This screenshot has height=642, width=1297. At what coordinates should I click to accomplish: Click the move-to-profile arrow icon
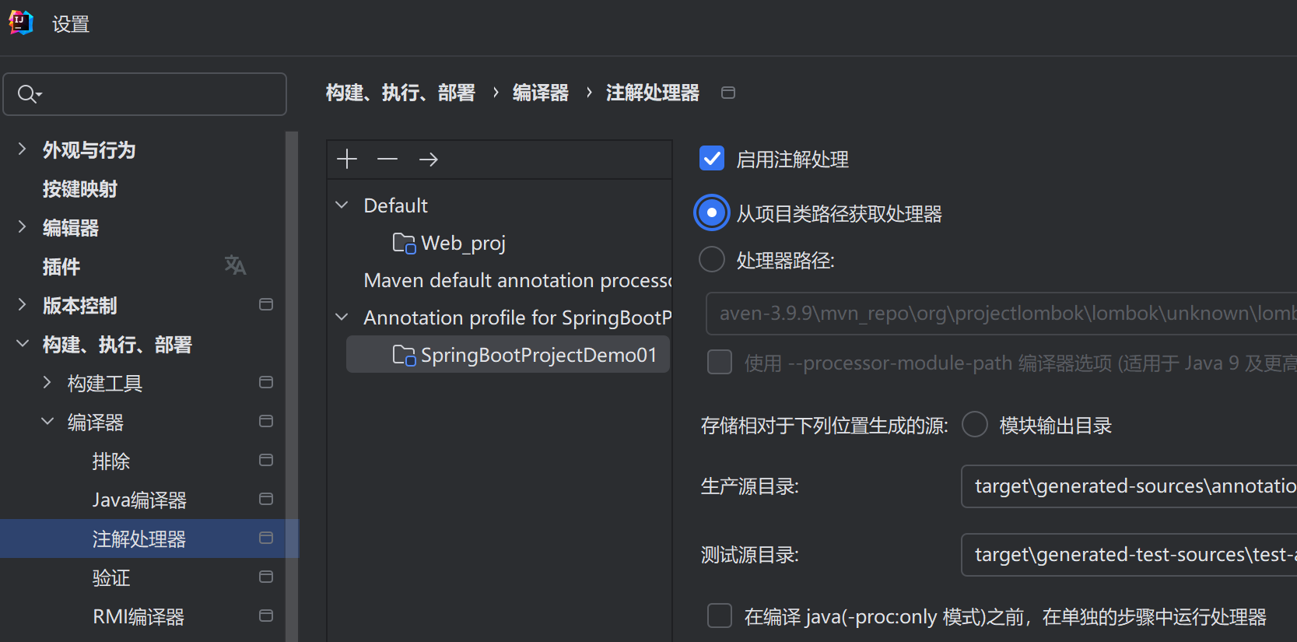tap(429, 160)
